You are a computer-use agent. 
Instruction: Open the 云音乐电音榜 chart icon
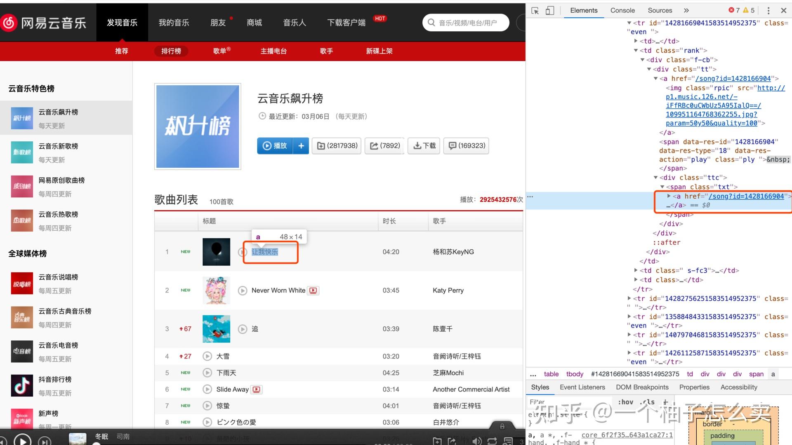pyautogui.click(x=22, y=351)
